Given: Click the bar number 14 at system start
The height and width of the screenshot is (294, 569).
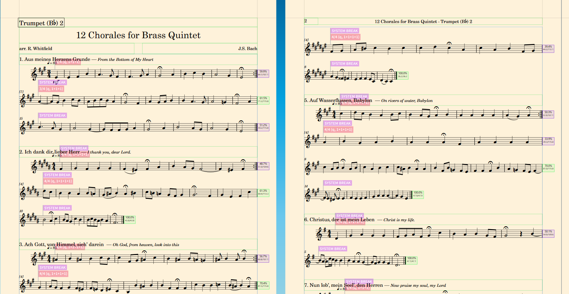Looking at the screenshot, I should click(306, 186).
